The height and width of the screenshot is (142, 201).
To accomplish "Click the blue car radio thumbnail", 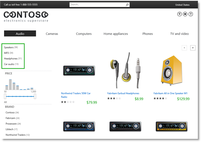I will (79, 126).
